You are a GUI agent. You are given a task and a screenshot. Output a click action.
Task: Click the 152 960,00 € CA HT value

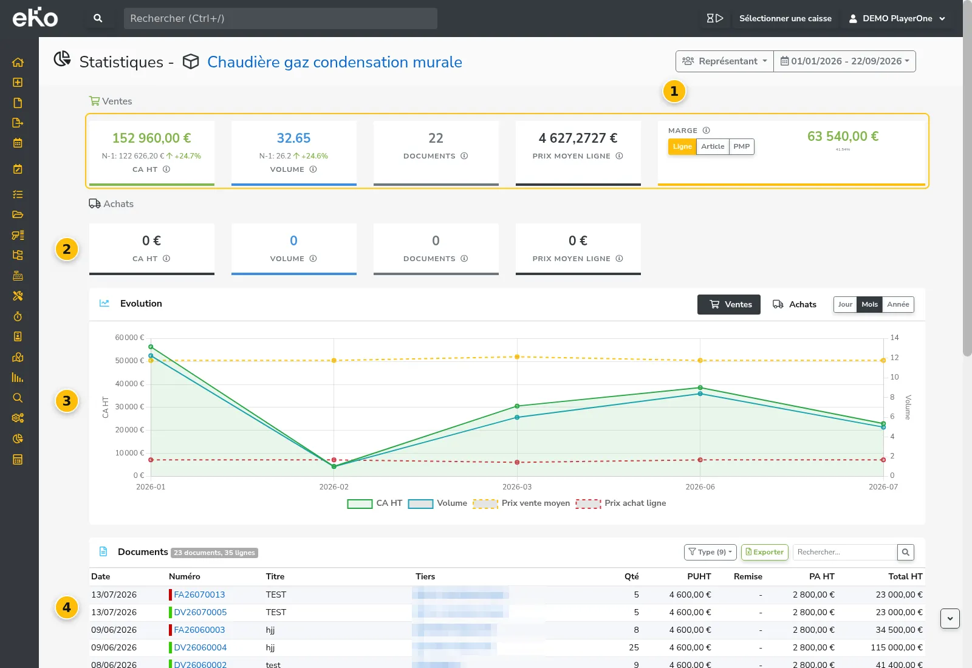pos(152,138)
